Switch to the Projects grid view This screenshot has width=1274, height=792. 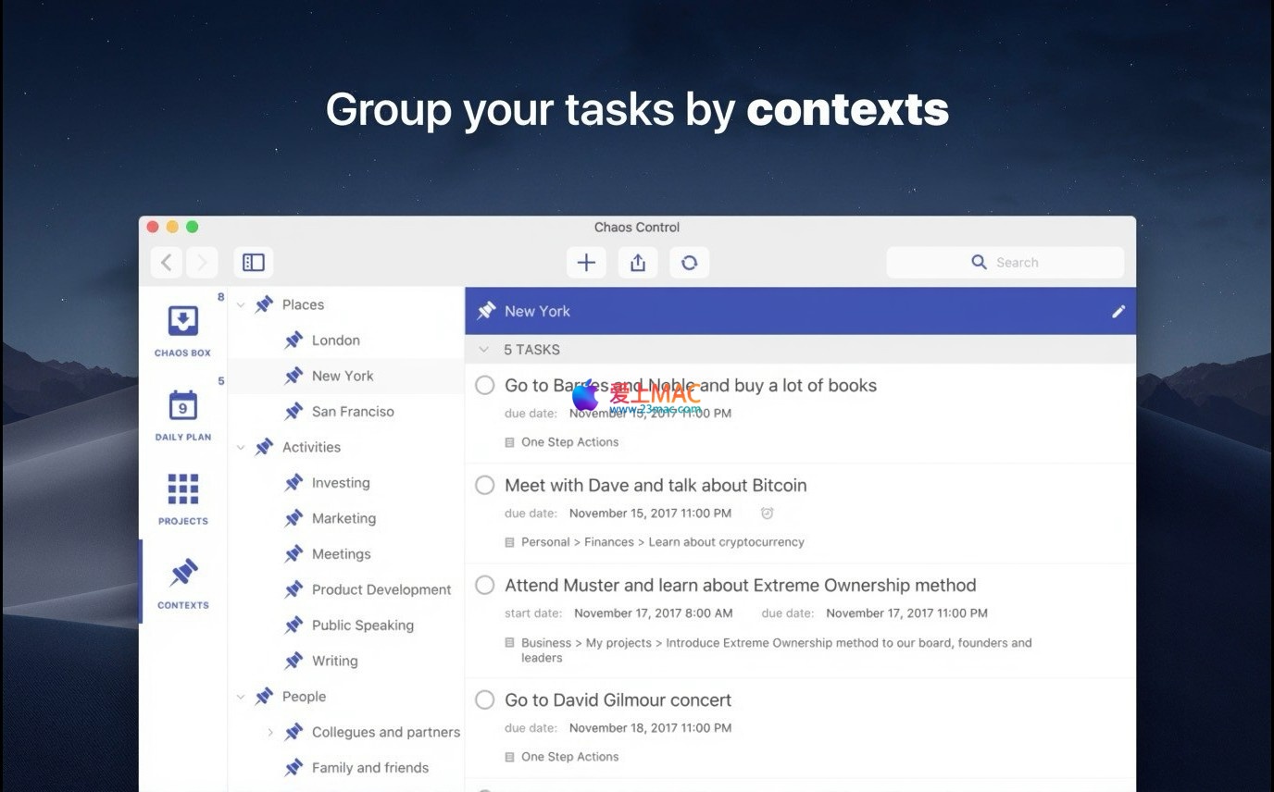click(x=182, y=498)
